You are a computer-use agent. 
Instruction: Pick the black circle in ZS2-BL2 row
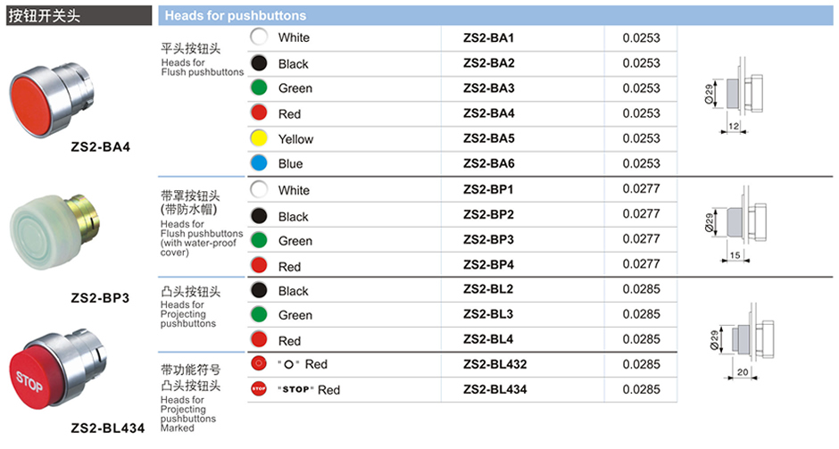click(x=259, y=290)
